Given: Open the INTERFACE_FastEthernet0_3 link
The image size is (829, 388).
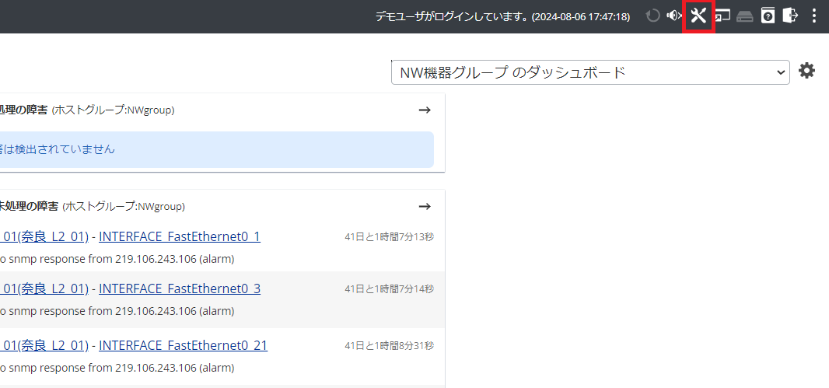Looking at the screenshot, I should tap(179, 288).
